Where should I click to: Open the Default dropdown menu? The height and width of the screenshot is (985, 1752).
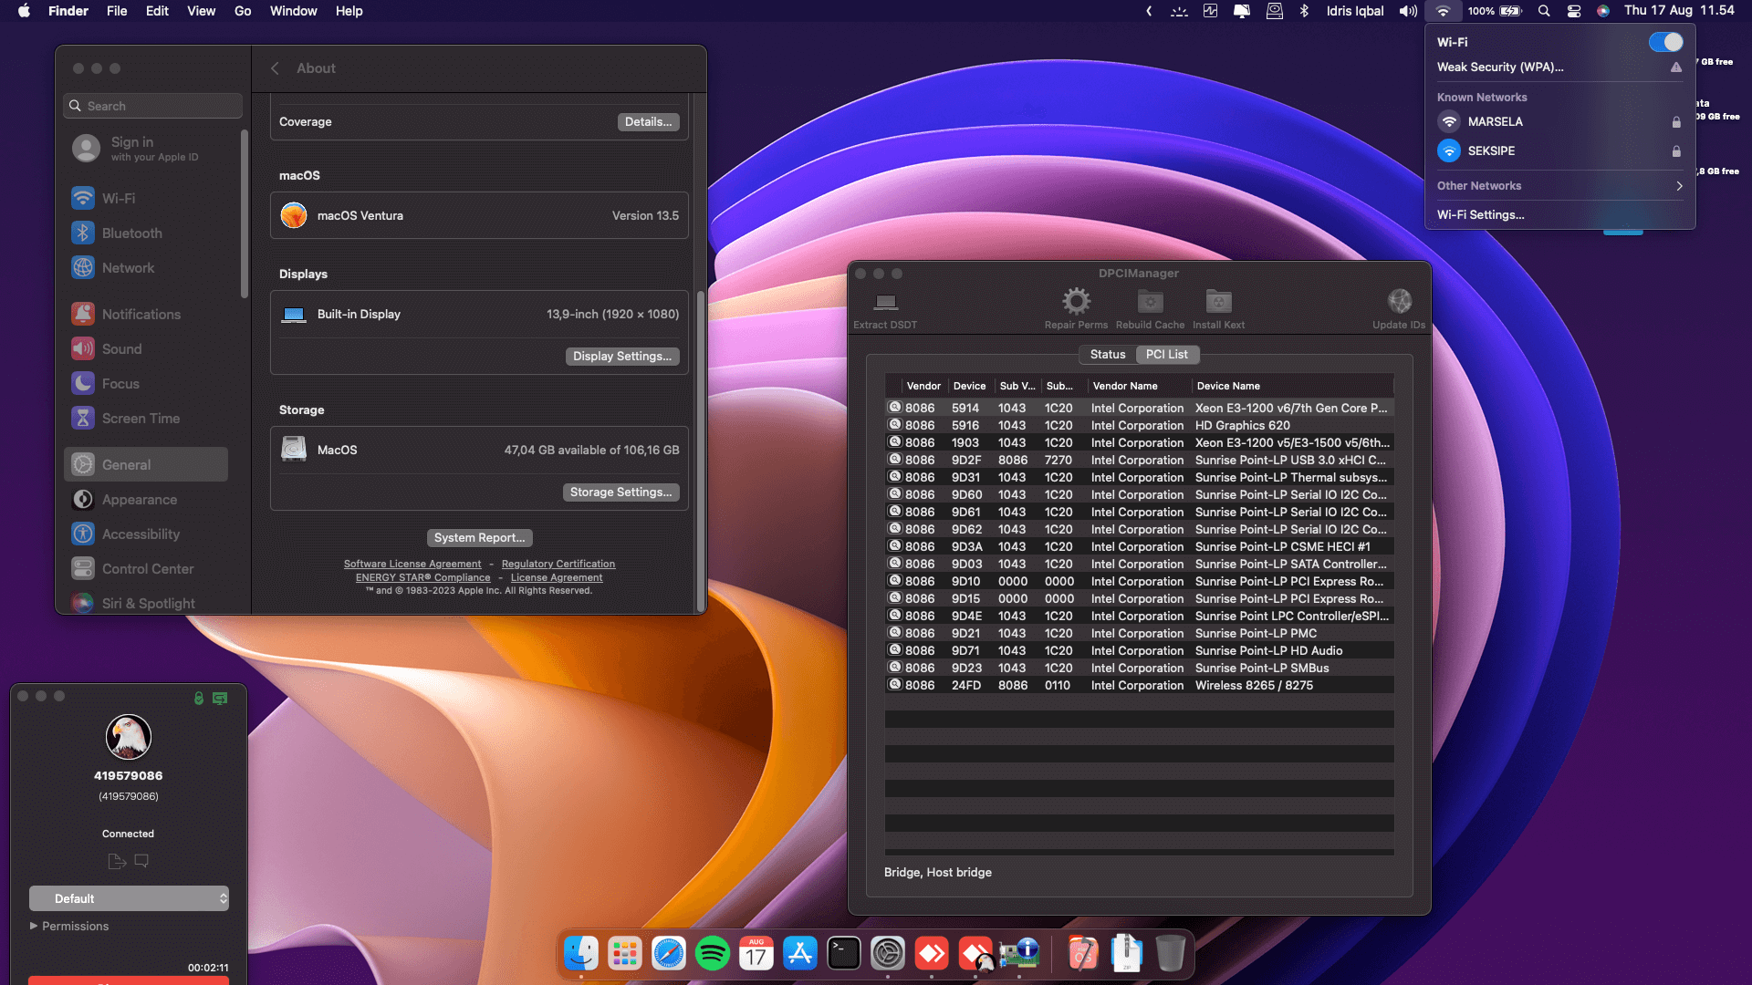click(x=129, y=898)
